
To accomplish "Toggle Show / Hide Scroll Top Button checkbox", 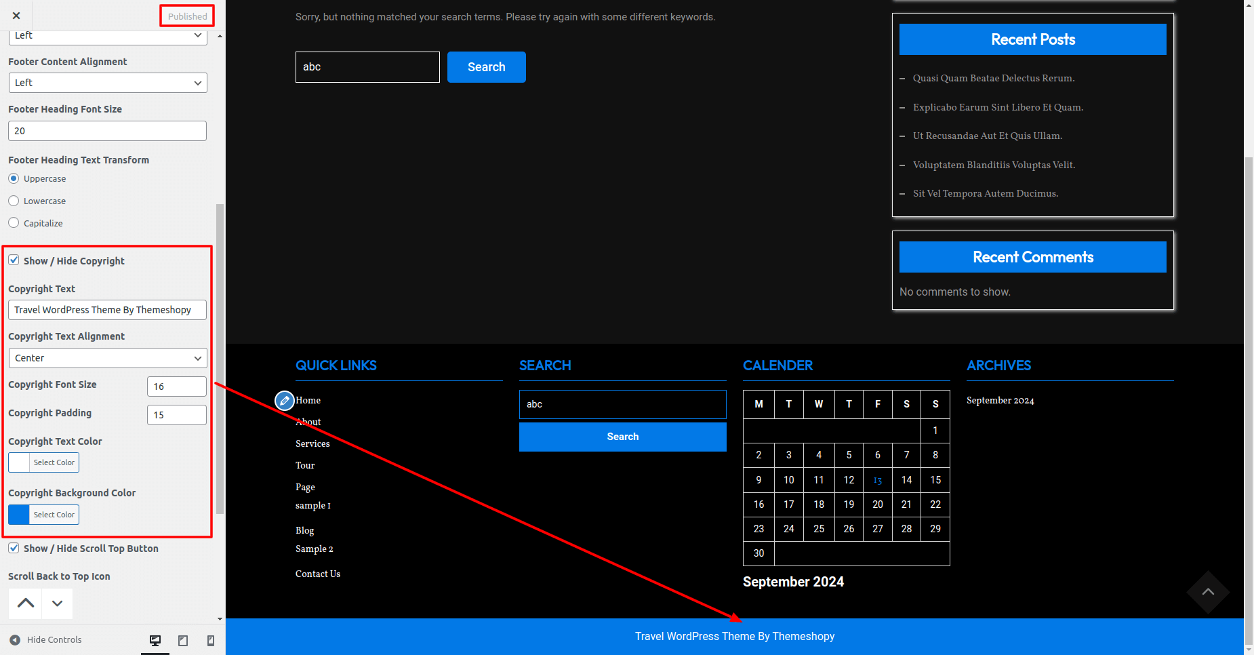I will [14, 548].
